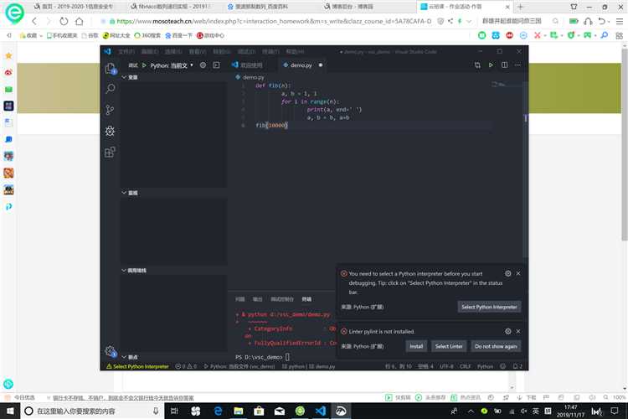
Task: Open the debug console icon beside the gear
Action: [216, 65]
